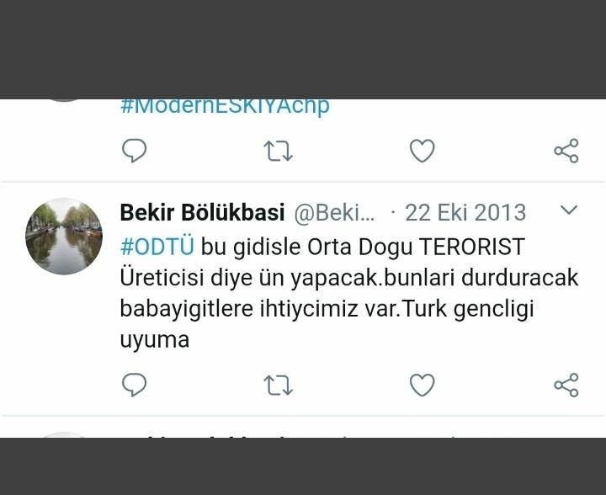The height and width of the screenshot is (495, 606).
Task: Retweet the #ODTÜ tweet
Action: (x=279, y=386)
